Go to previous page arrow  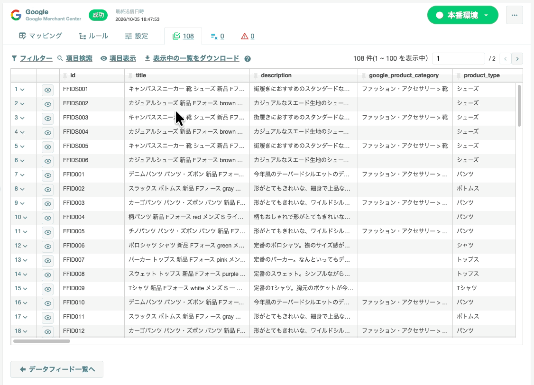tap(506, 58)
